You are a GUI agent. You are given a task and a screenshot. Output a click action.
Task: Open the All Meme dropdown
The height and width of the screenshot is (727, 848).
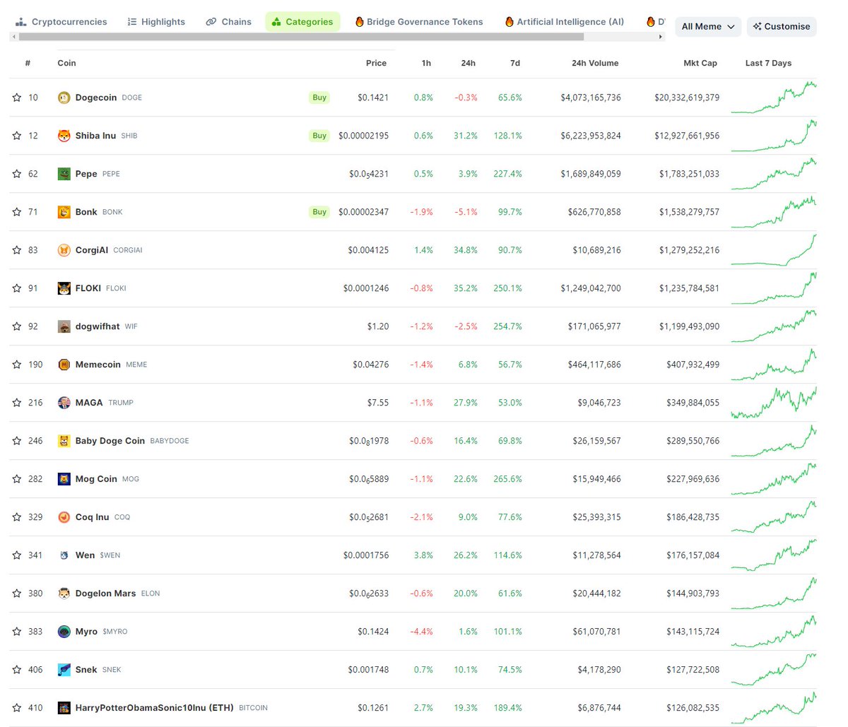[x=707, y=25]
